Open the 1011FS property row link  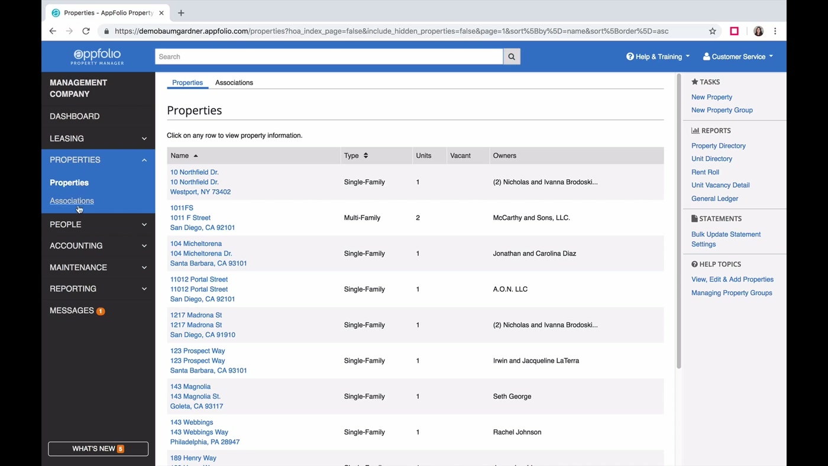coord(182,208)
